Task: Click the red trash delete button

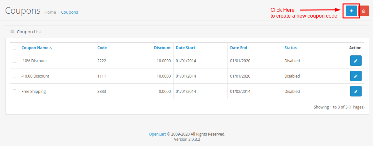Action: (x=363, y=11)
